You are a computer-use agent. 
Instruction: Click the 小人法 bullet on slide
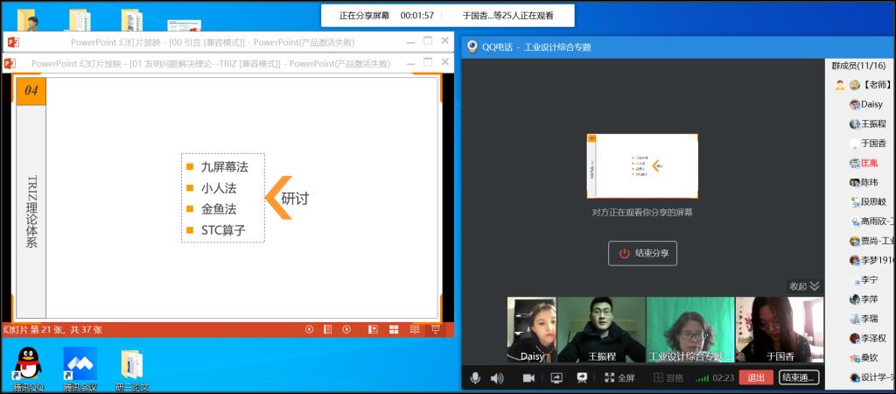point(219,188)
